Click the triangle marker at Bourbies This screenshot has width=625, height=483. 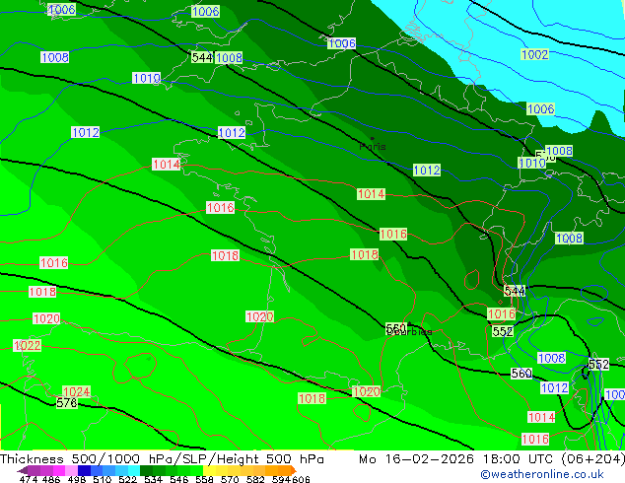(409, 324)
